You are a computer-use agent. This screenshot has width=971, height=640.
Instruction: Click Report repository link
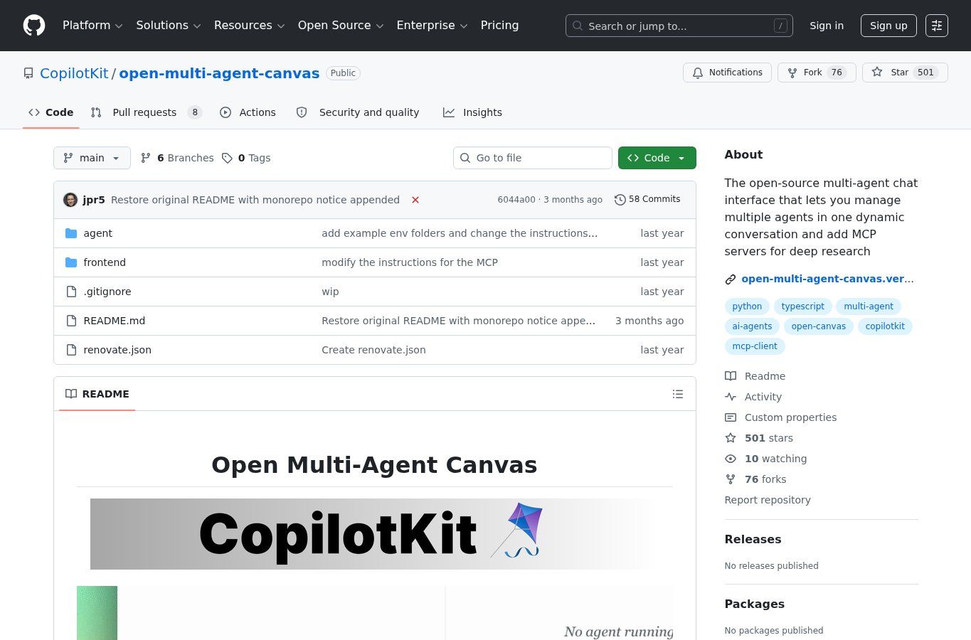768,500
